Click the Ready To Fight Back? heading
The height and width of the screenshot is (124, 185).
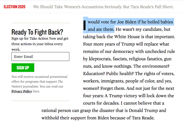pos(37,32)
